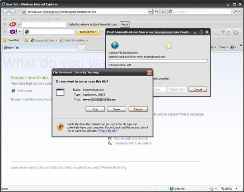Expand the address bar history dropdown
The height and width of the screenshot is (192, 244).
(150, 12)
